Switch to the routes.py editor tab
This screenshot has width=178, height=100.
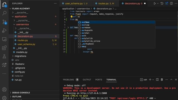pyautogui.click(x=105, y=4)
